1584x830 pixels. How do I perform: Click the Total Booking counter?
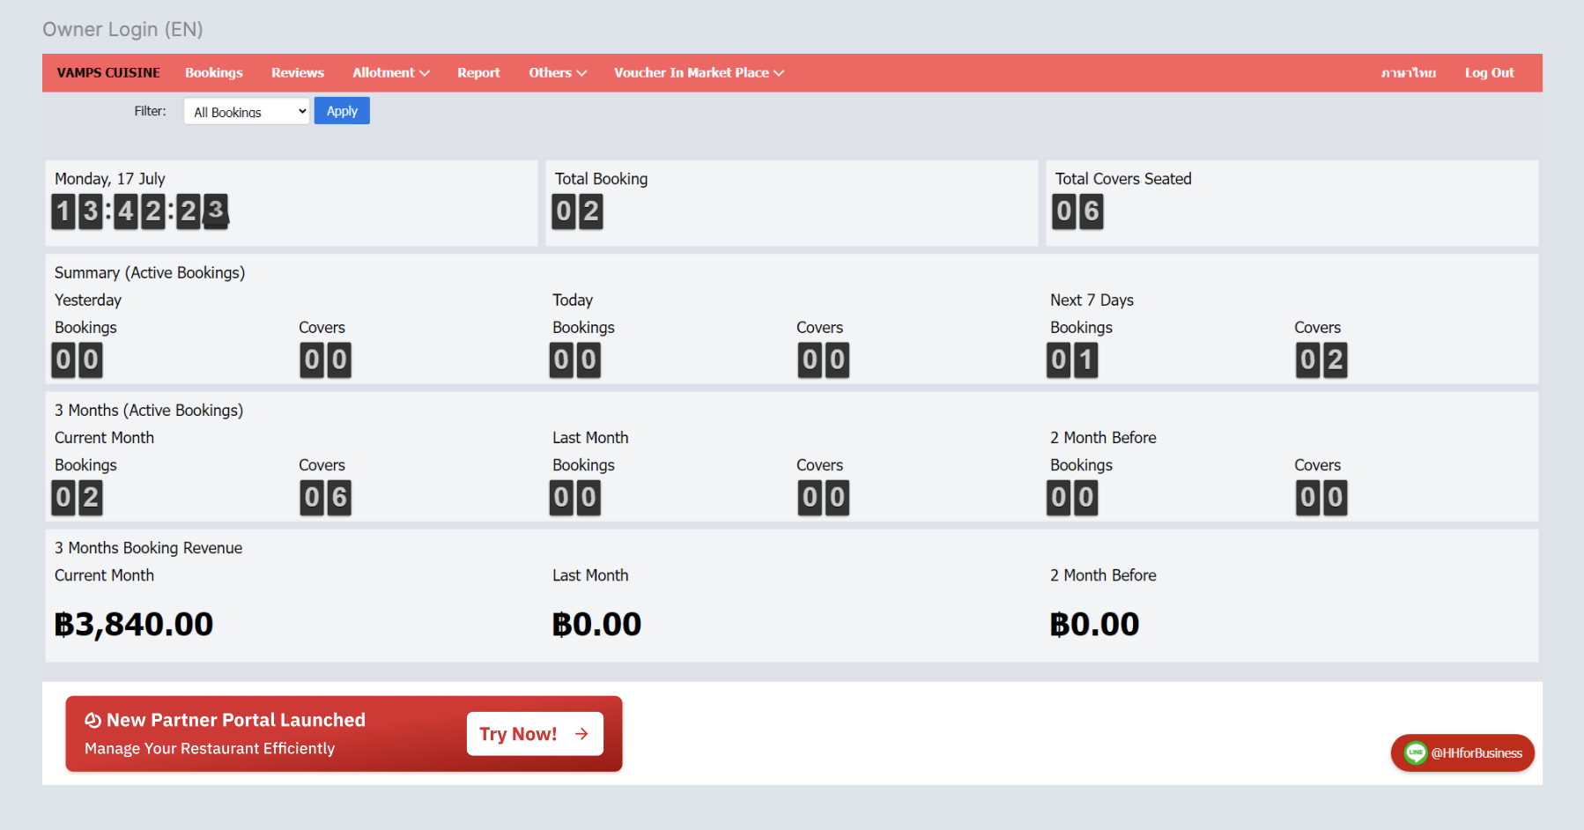(x=578, y=211)
